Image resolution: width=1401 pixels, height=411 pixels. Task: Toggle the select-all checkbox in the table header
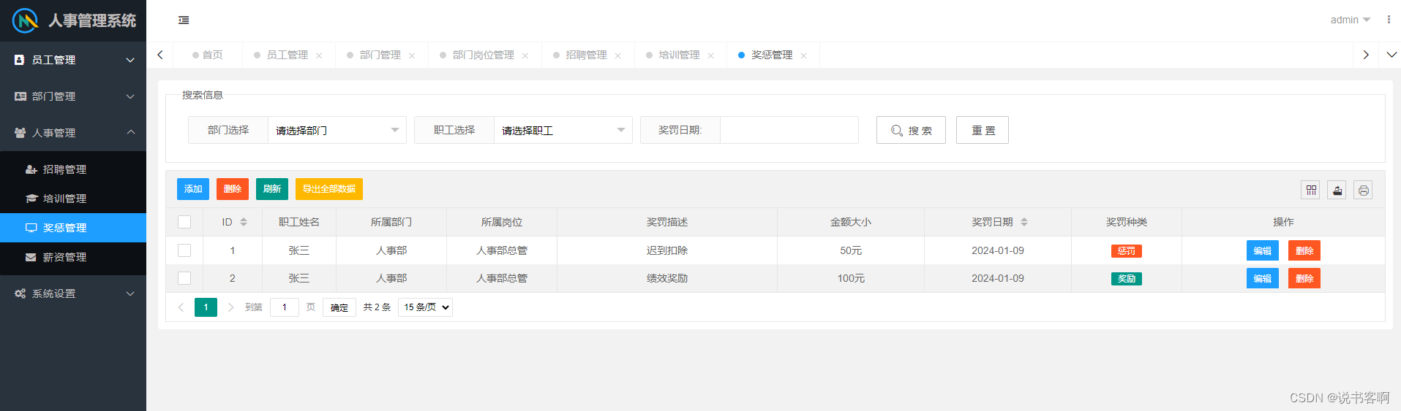(184, 222)
